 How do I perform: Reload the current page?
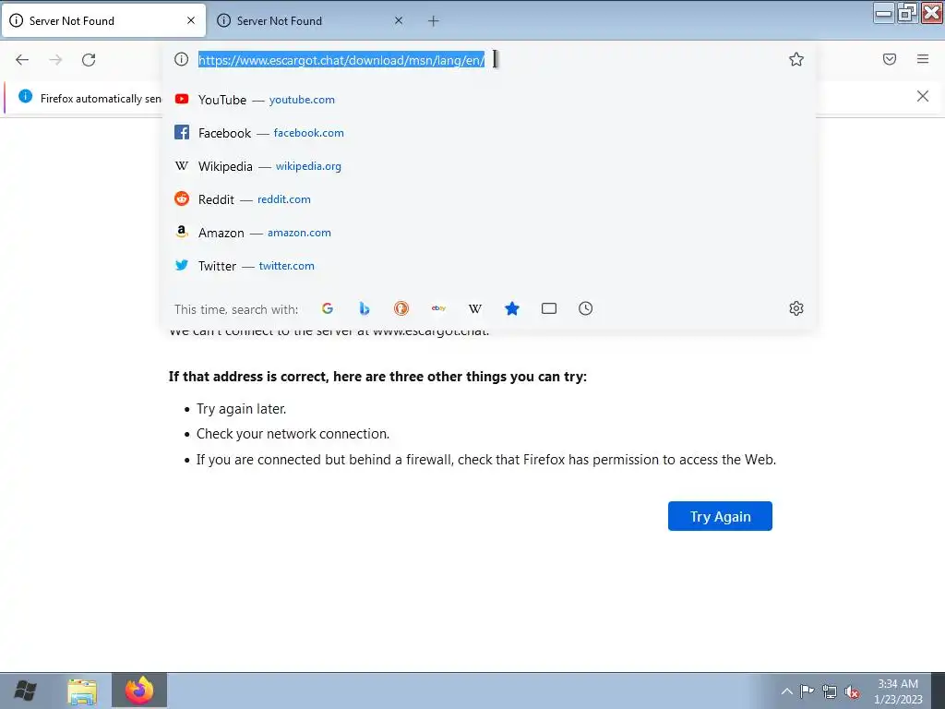tap(89, 60)
